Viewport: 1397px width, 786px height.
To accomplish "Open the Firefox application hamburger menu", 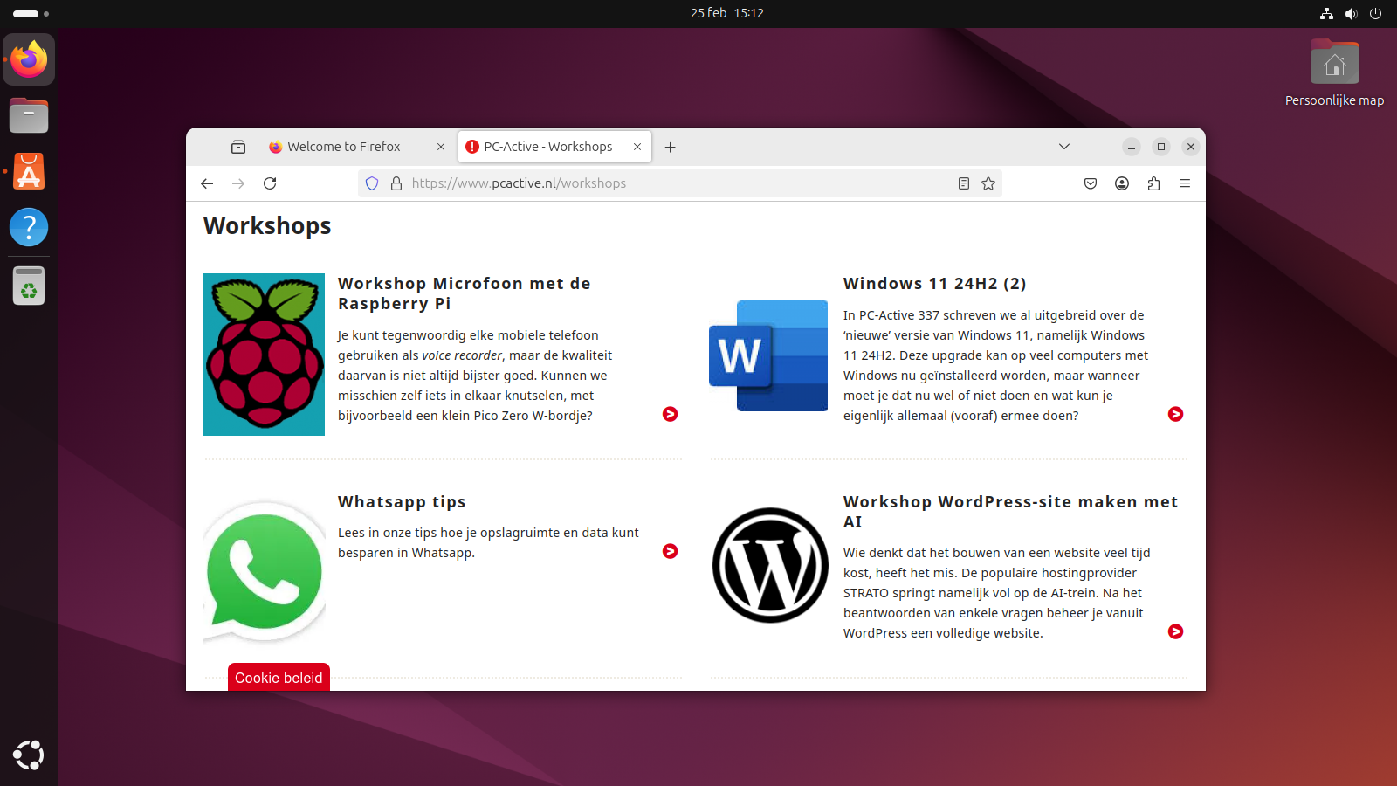I will 1185,183.
